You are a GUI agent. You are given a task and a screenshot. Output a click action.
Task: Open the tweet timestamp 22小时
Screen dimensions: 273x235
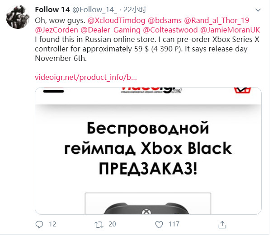coord(135,10)
